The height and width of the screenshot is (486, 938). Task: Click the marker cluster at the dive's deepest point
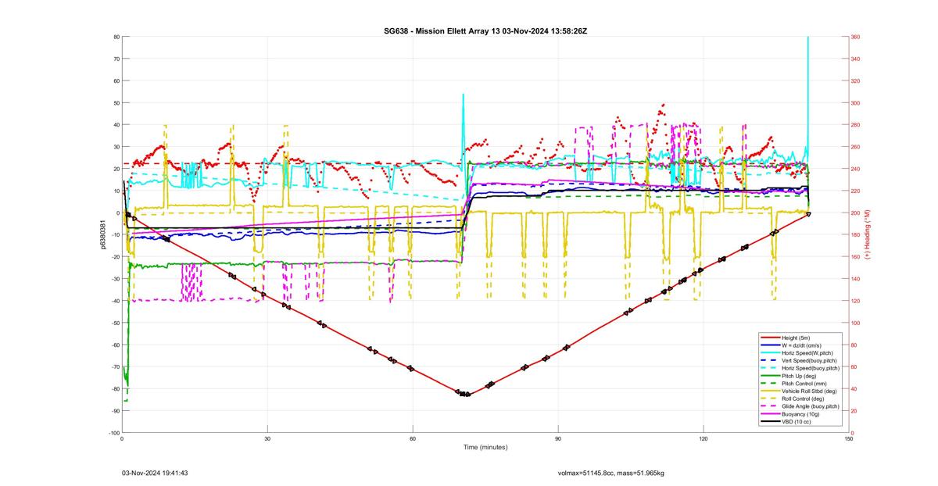[x=464, y=394]
